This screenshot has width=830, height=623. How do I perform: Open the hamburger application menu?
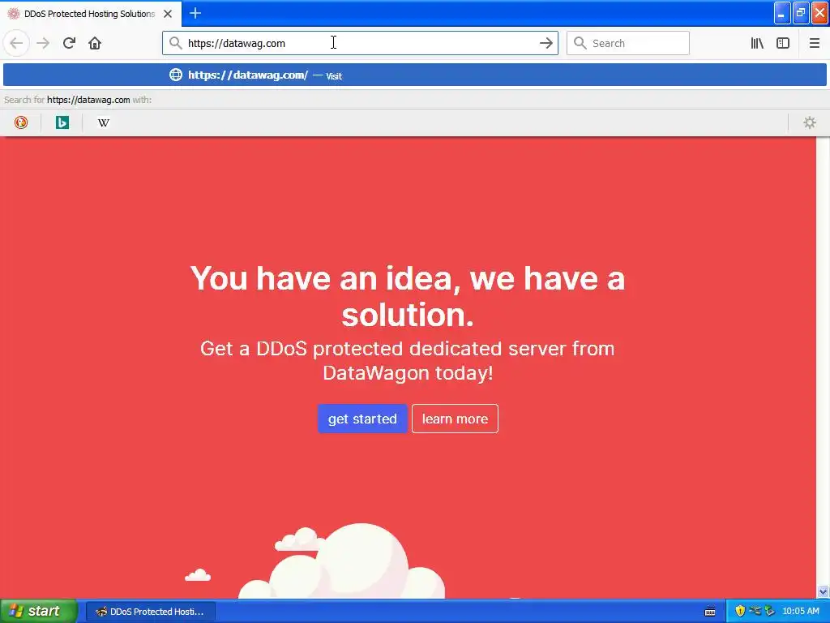coord(814,44)
